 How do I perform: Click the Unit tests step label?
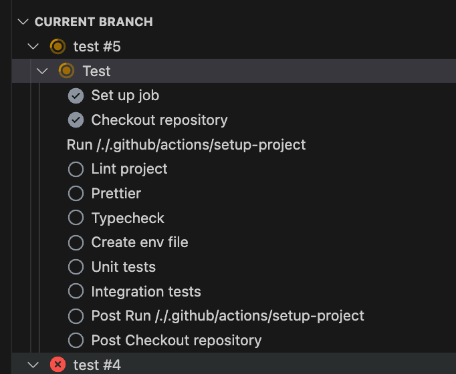coord(123,267)
